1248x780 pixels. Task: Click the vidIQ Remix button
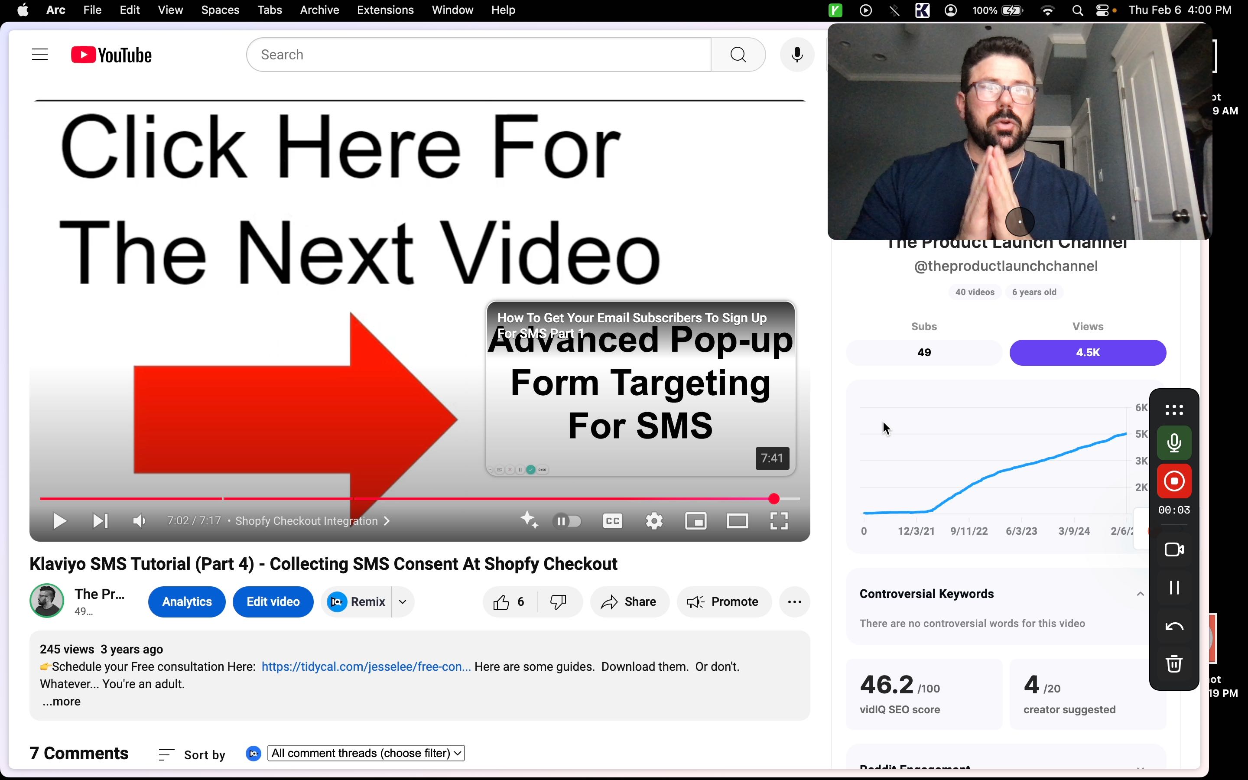[356, 602]
